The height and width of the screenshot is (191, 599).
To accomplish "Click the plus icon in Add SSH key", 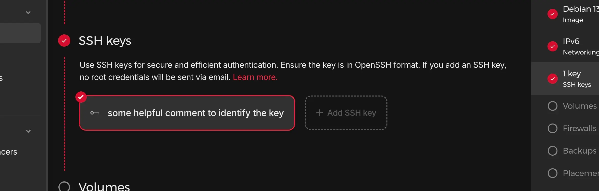I will click(x=319, y=113).
